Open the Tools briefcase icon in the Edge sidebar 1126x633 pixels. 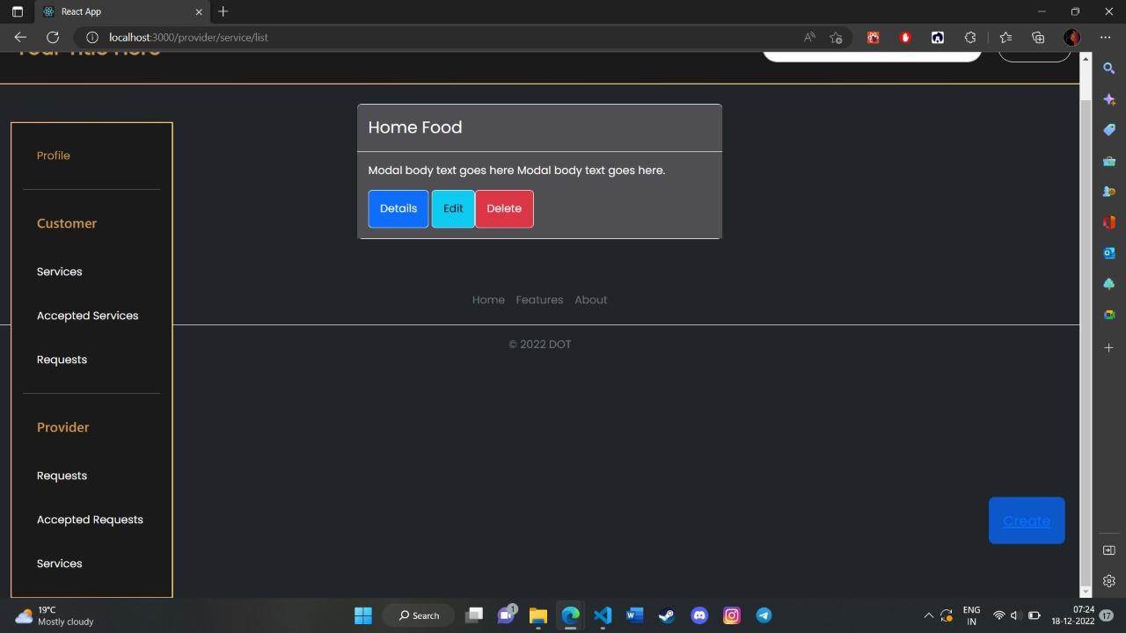[1108, 161]
